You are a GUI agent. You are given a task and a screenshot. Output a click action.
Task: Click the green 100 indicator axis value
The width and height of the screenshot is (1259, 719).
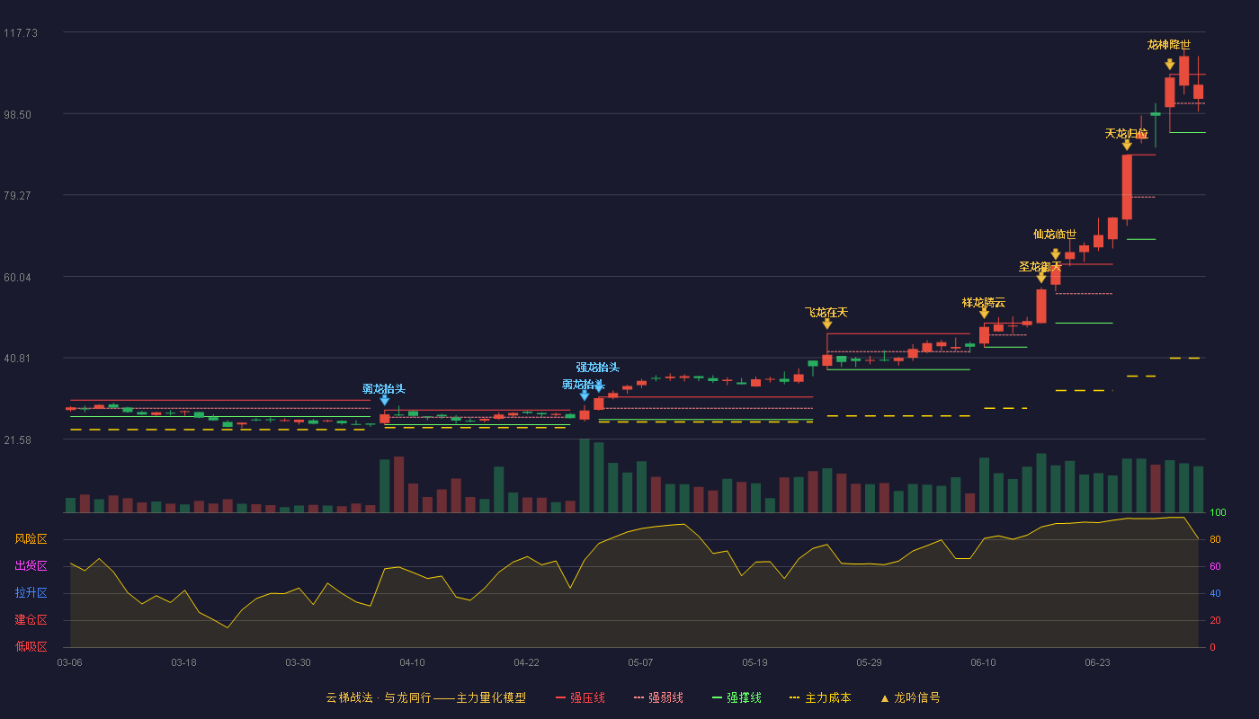(x=1218, y=513)
